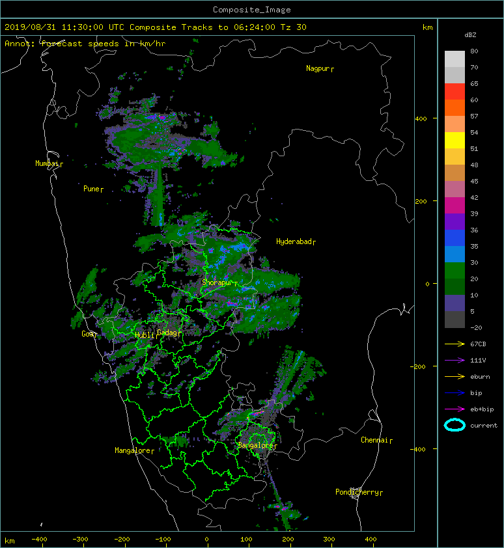The image size is (504, 548).
Task: Select the dark gray -20 dBZ swatch
Action: [455, 320]
